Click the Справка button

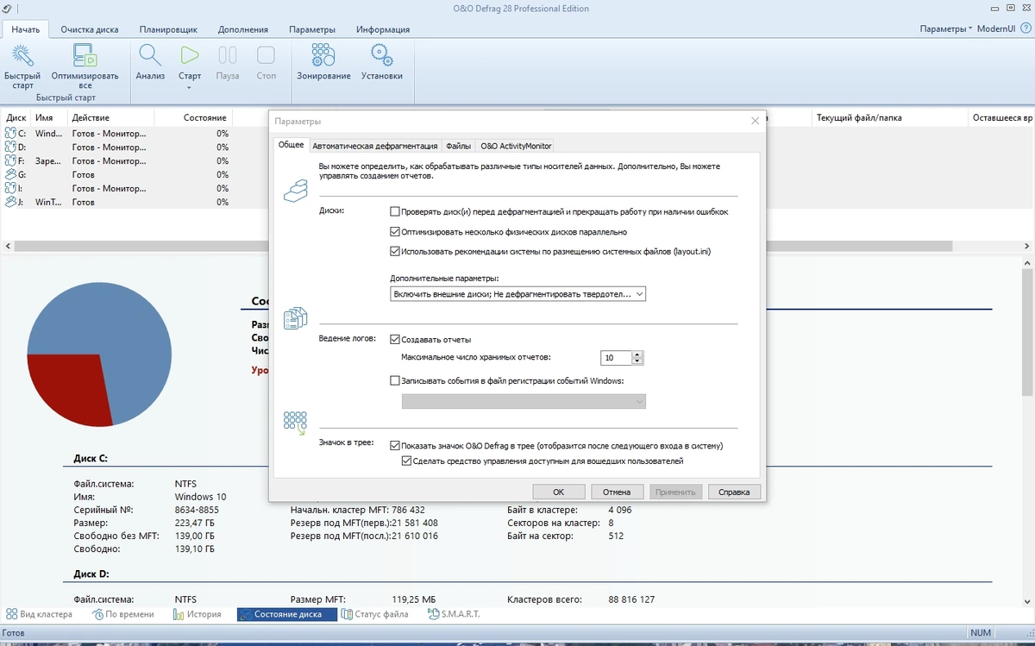click(x=734, y=492)
